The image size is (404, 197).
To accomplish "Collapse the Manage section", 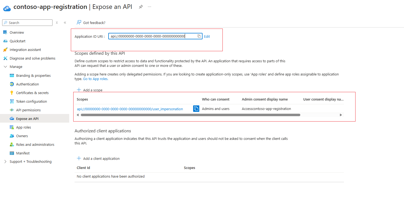I will tap(5, 67).
